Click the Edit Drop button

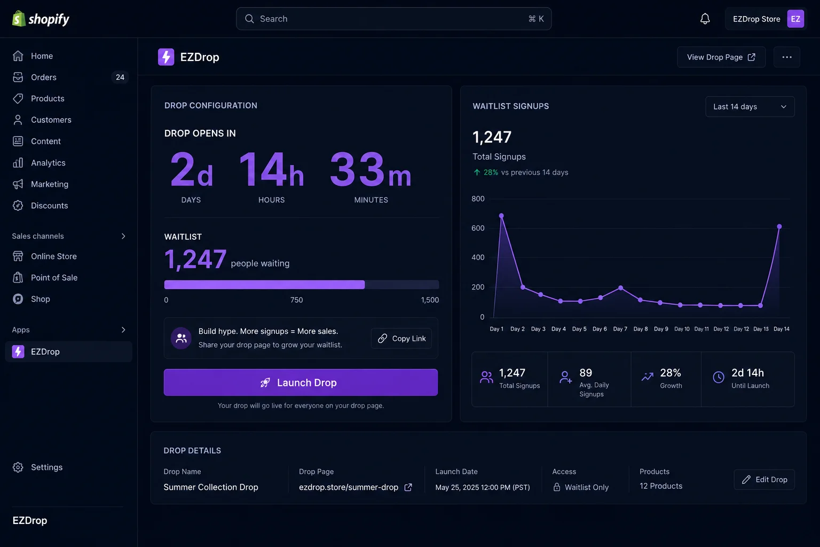pyautogui.click(x=764, y=480)
